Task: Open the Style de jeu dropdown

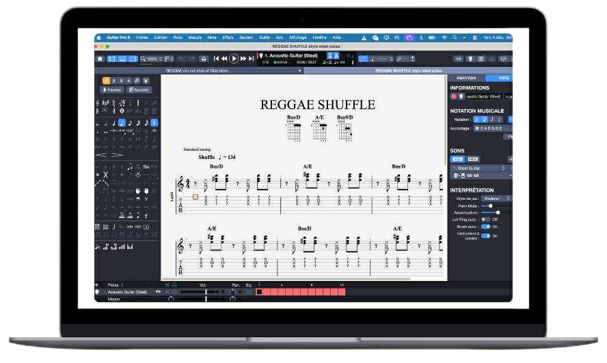Action: pyautogui.click(x=496, y=199)
